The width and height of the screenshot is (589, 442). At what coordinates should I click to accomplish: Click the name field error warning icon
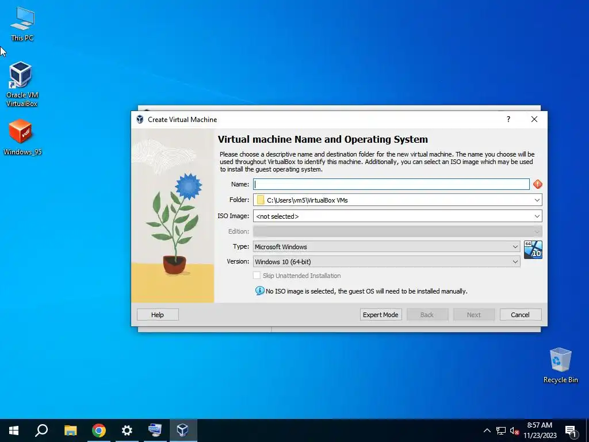click(538, 184)
